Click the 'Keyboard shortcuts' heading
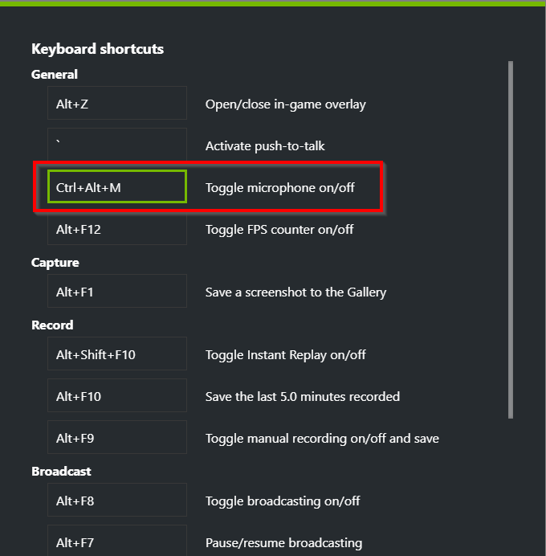Viewport: 546px width, 556px height. tap(97, 49)
